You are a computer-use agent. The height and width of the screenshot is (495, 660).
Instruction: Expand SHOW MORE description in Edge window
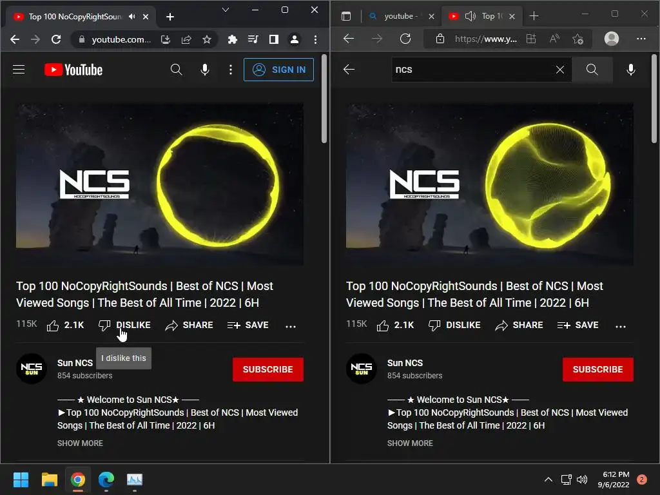pyautogui.click(x=410, y=443)
